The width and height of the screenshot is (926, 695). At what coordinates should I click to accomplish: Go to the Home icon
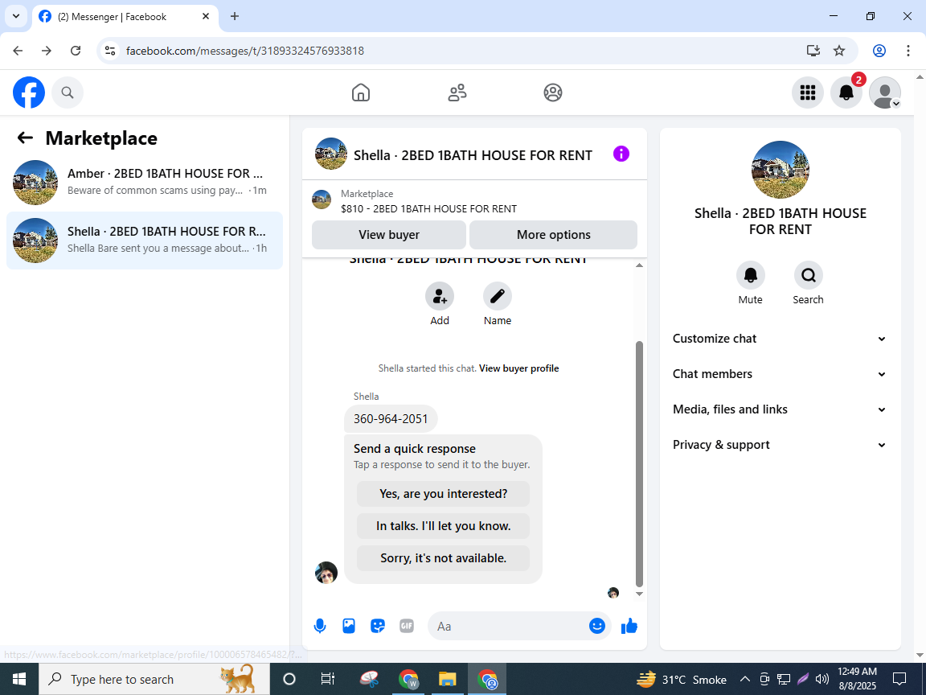point(361,93)
